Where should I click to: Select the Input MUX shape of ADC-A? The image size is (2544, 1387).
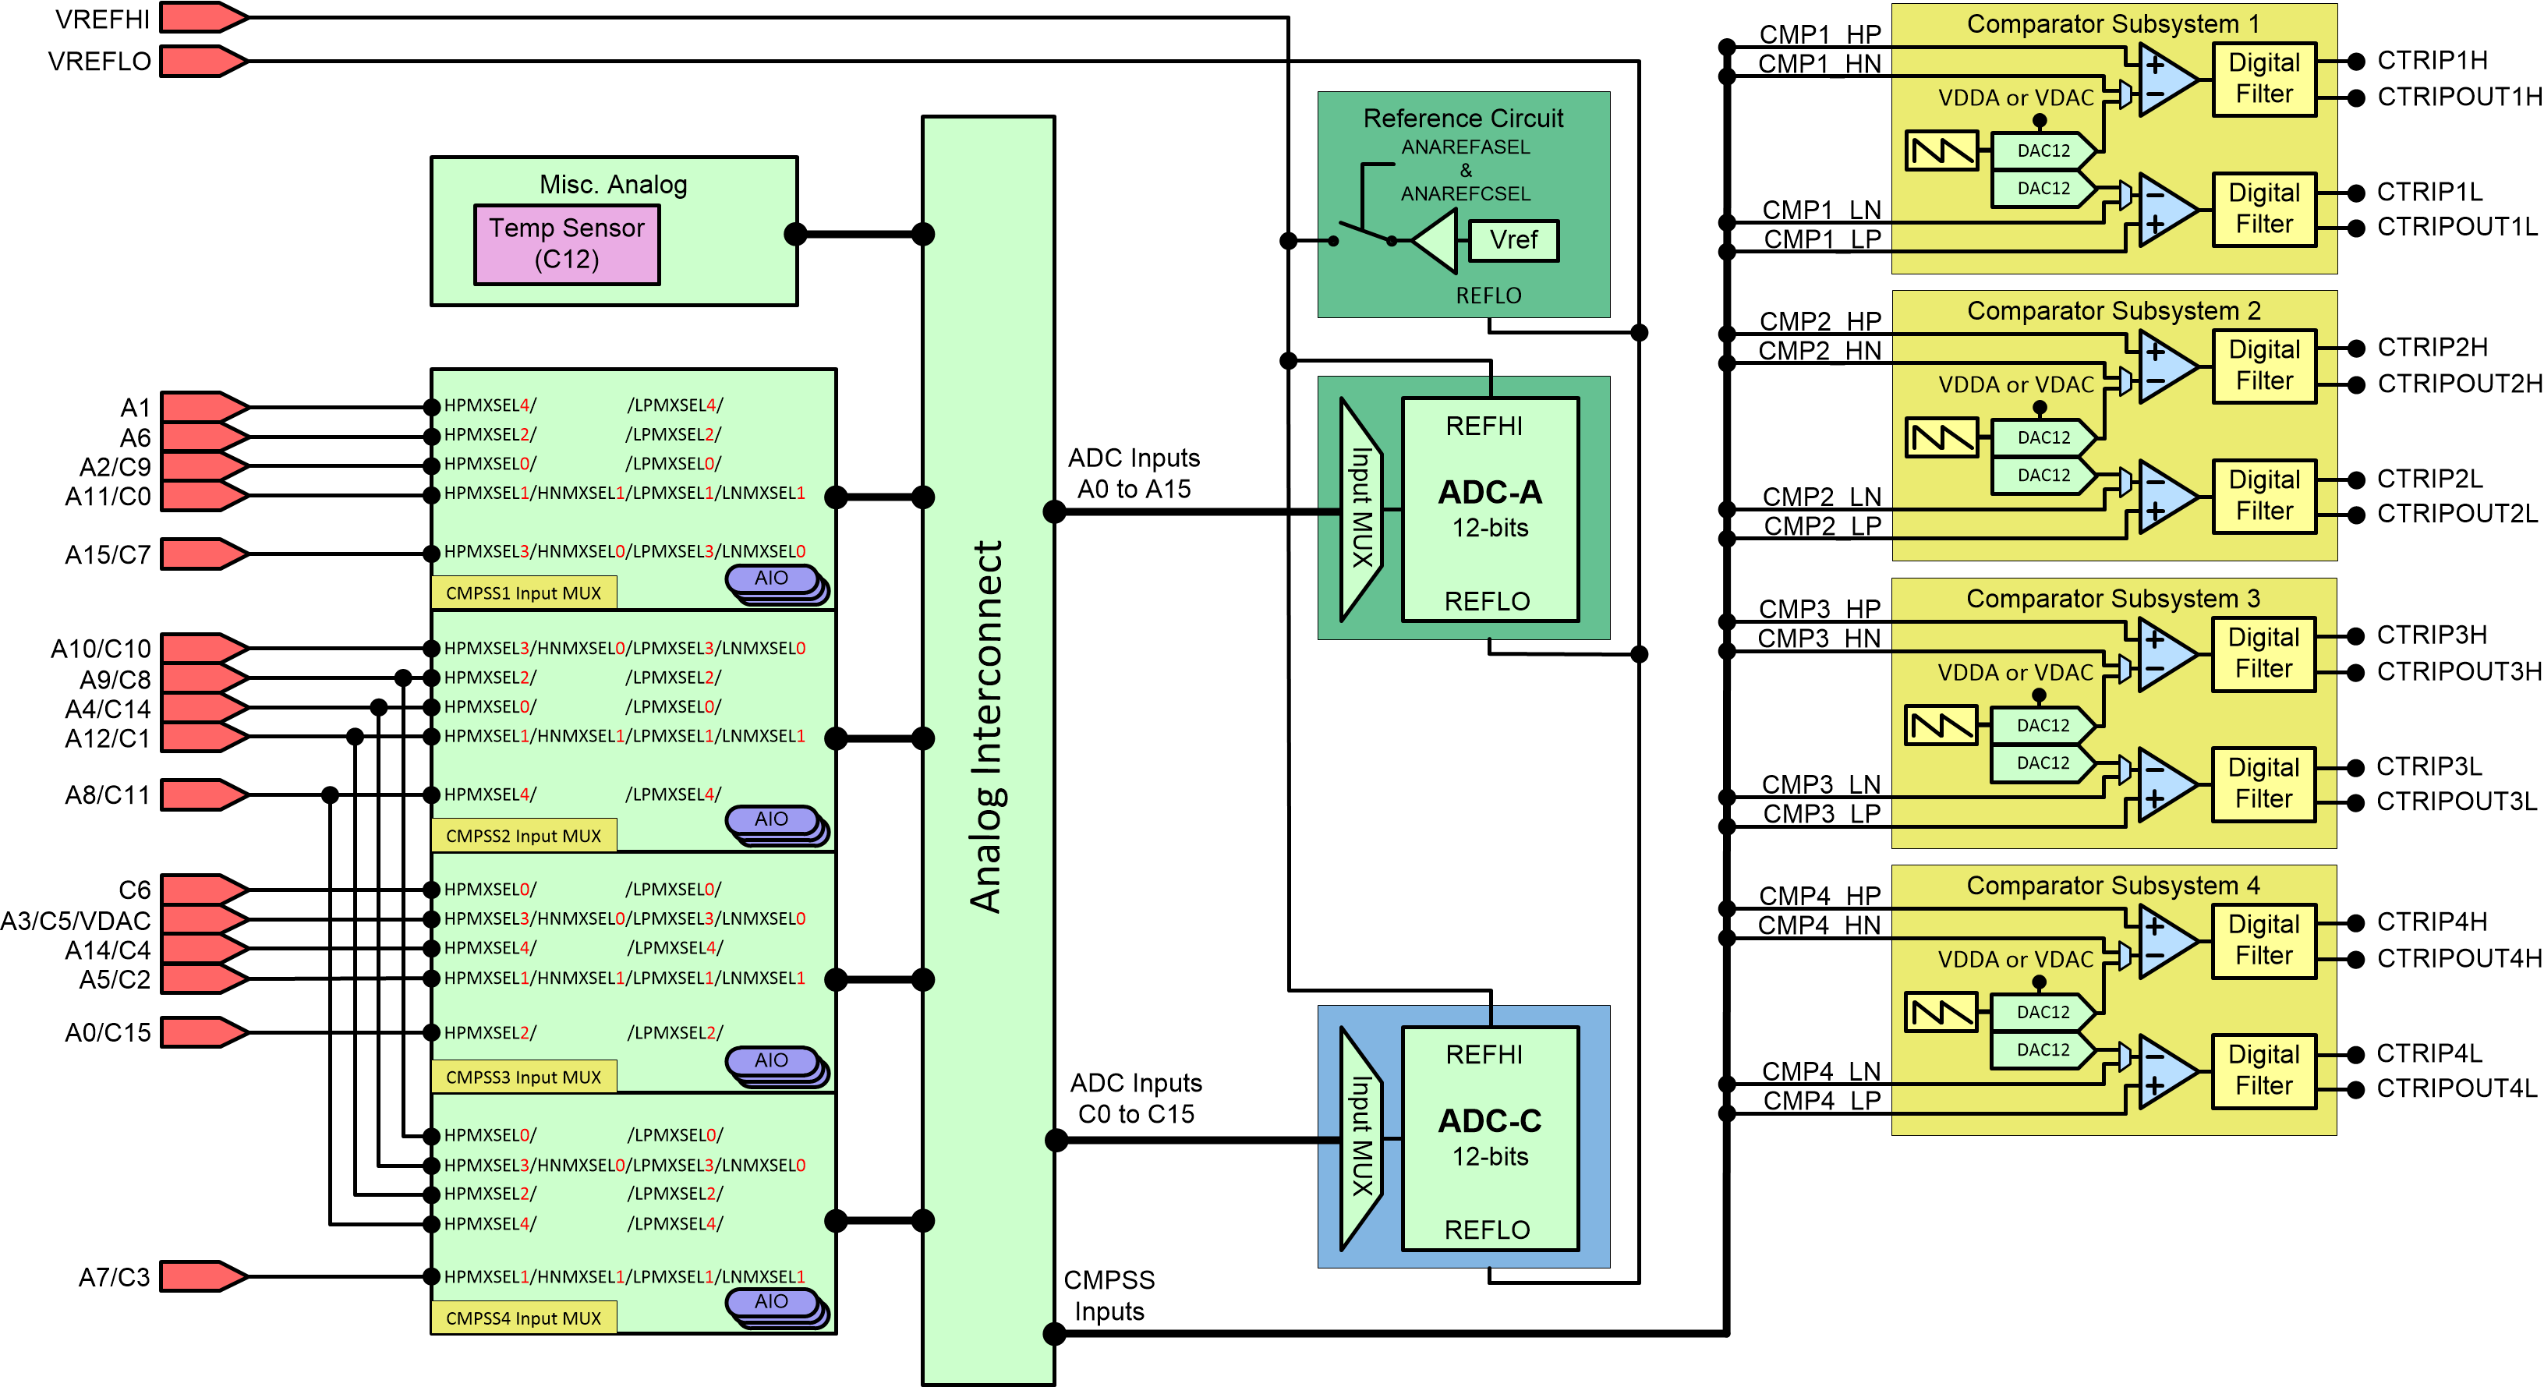1361,510
